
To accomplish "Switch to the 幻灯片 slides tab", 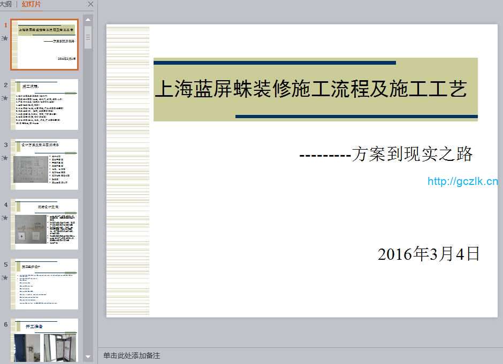I will [x=31, y=4].
